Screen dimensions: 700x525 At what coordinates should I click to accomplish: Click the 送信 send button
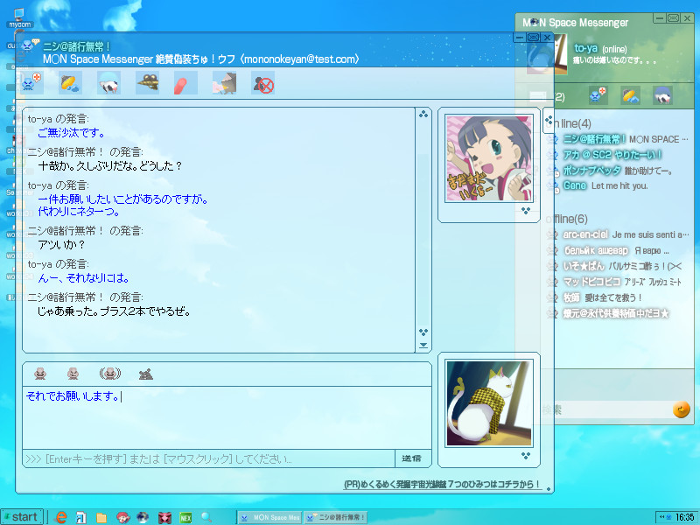tap(412, 458)
